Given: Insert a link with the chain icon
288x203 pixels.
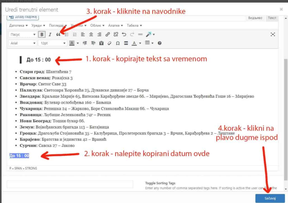Looking at the screenshot, I should click(x=108, y=34).
